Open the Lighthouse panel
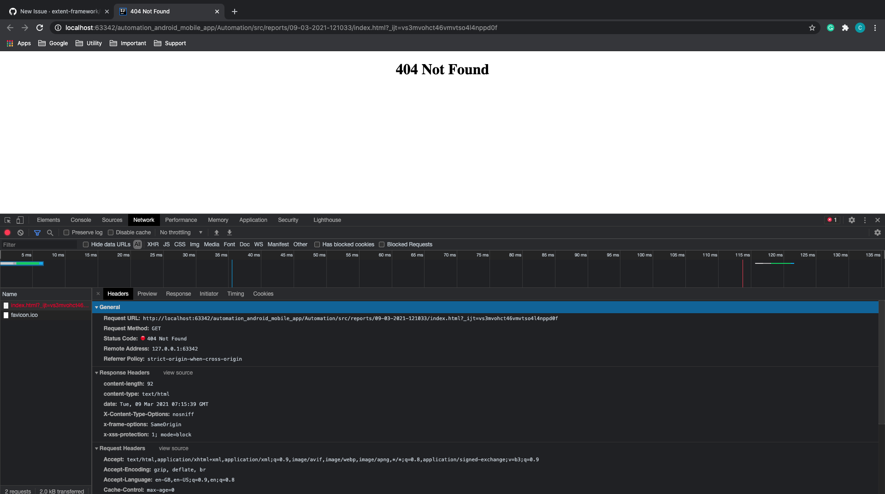This screenshot has height=494, width=885. [327, 220]
